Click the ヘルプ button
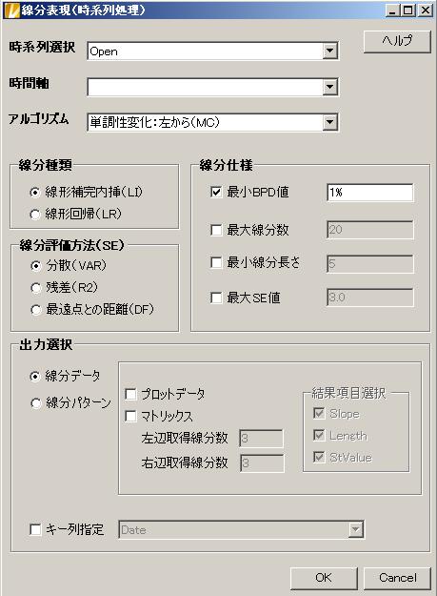437x596 pixels. click(x=397, y=41)
